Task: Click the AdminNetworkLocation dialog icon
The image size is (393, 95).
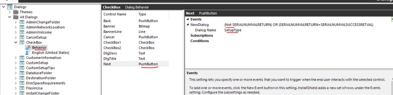Action: coord(22,27)
